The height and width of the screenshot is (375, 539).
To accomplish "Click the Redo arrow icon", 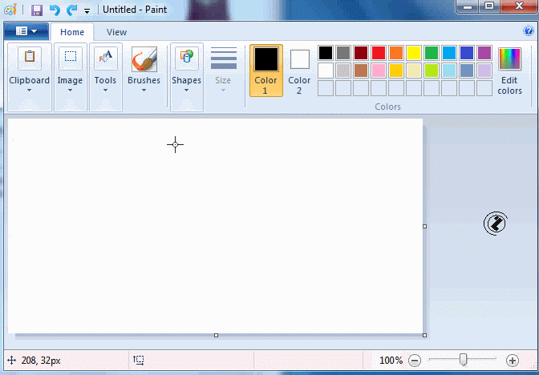I will coord(71,10).
